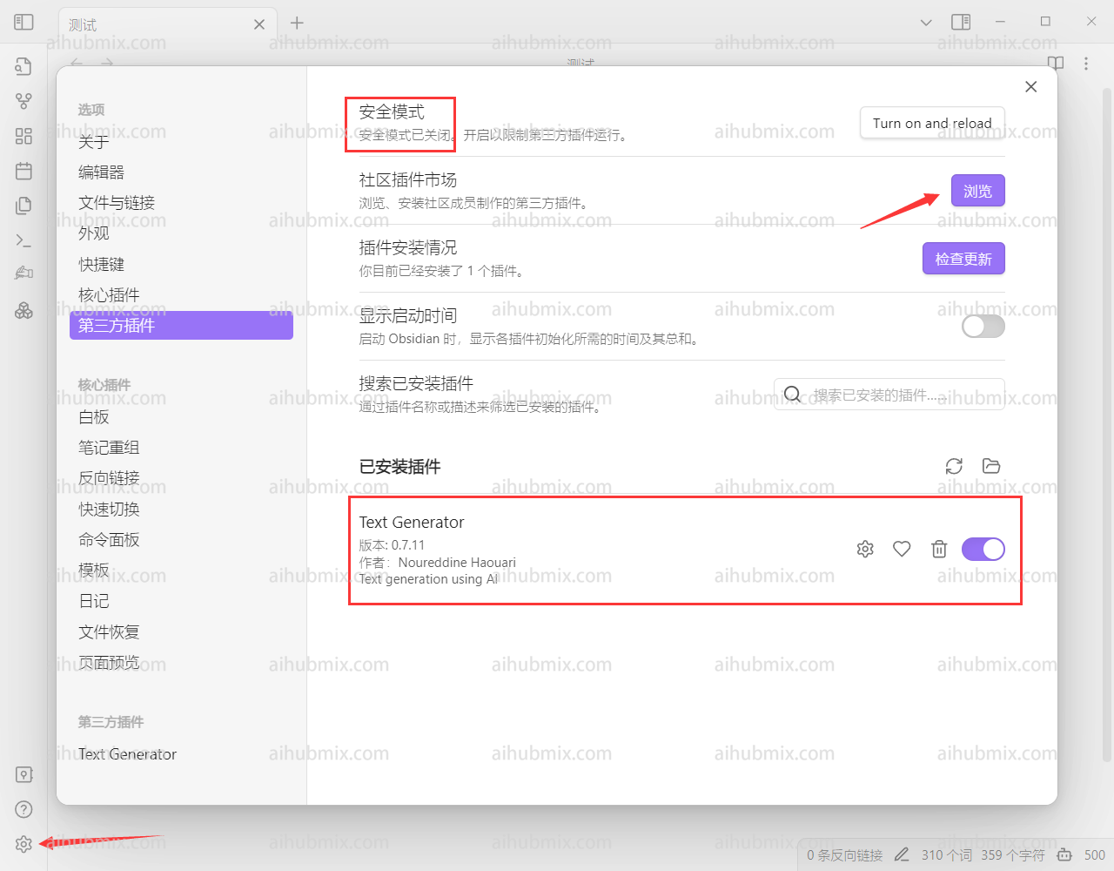1114x871 pixels.
Task: Open 日记 core plugin settings
Action: (x=181, y=600)
